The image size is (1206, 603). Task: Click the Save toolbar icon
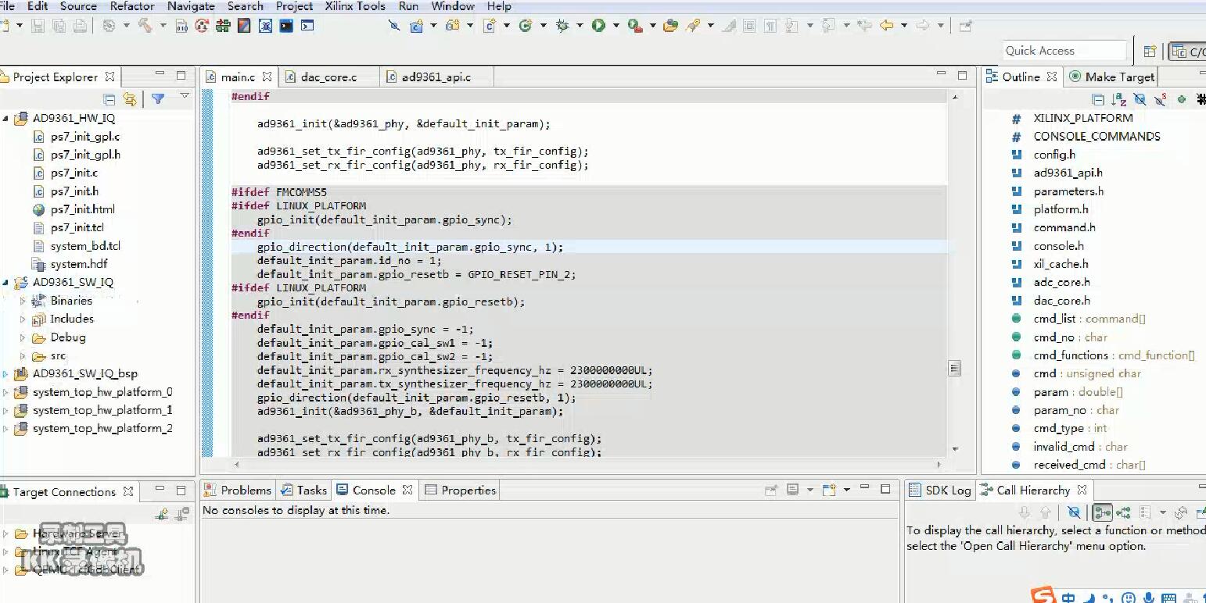tap(38, 26)
